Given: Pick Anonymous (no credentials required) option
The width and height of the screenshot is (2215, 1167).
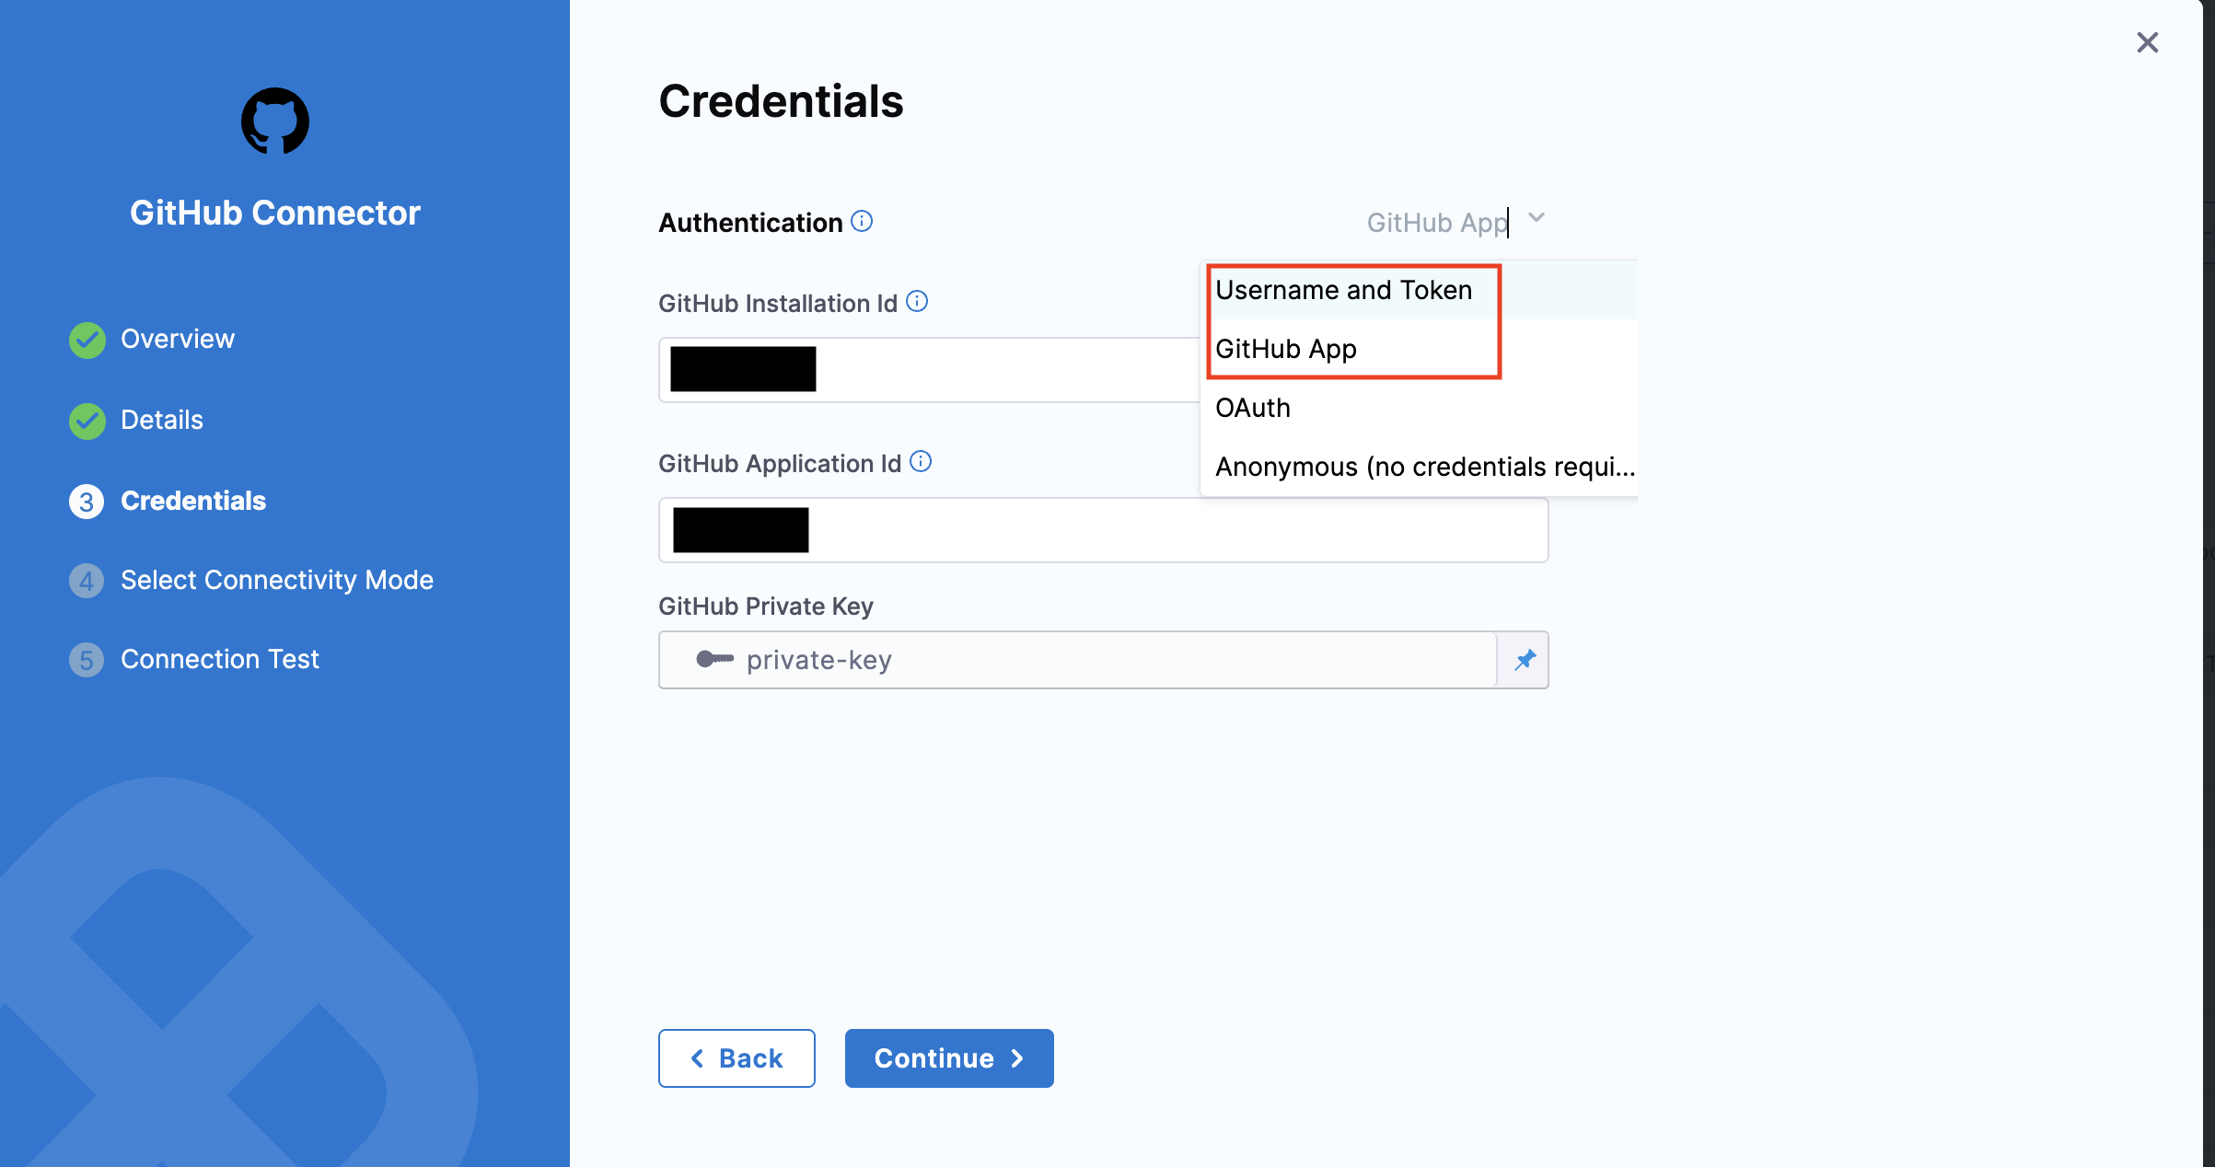Looking at the screenshot, I should tap(1423, 468).
